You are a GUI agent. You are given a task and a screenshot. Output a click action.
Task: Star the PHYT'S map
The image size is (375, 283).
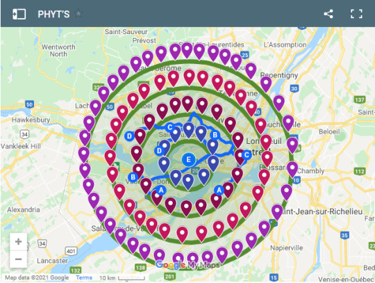[78, 14]
